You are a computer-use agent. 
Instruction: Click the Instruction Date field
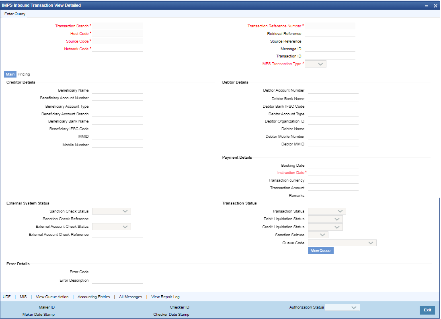coord(333,173)
